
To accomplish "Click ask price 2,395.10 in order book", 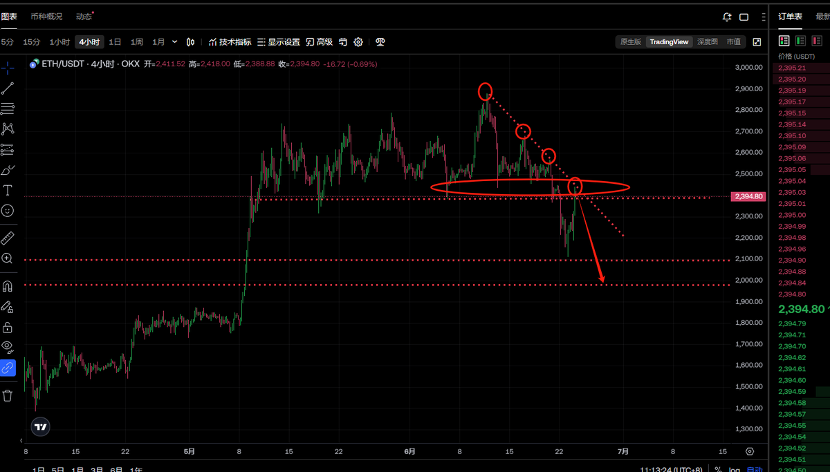I will (x=792, y=135).
